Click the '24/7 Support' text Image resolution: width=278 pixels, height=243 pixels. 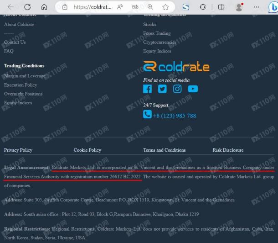(156, 105)
